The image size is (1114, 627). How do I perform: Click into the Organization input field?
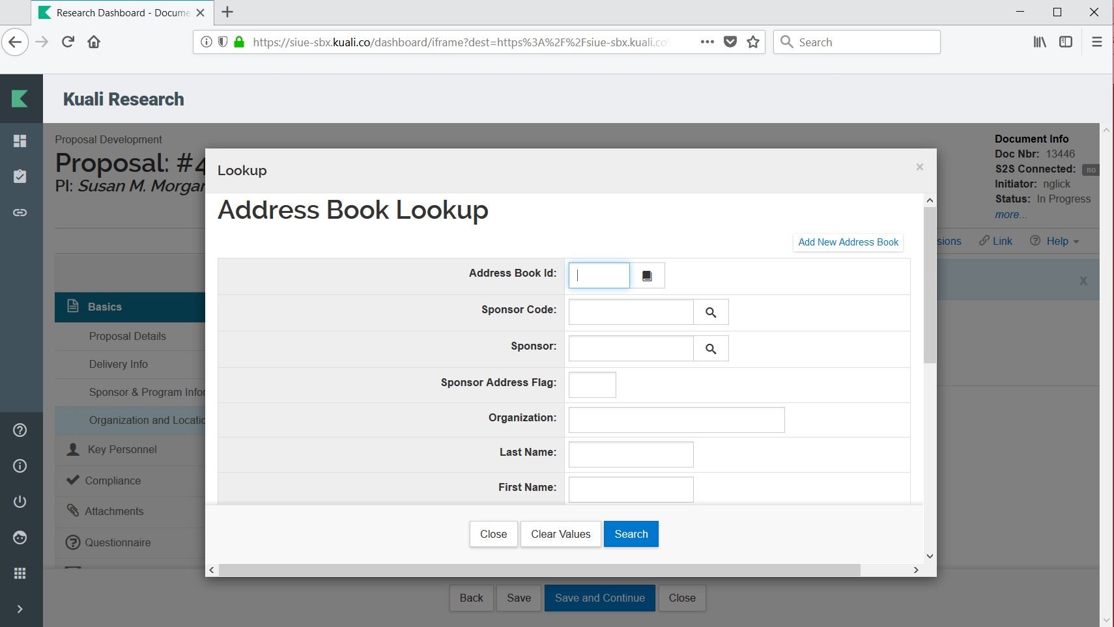[x=676, y=420]
